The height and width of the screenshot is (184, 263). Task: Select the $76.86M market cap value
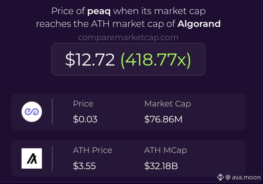(x=163, y=119)
